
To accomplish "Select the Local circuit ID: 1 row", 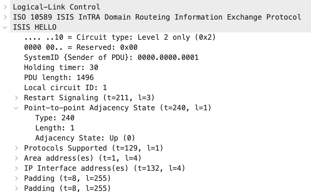I will pyautogui.click(x=65, y=88).
